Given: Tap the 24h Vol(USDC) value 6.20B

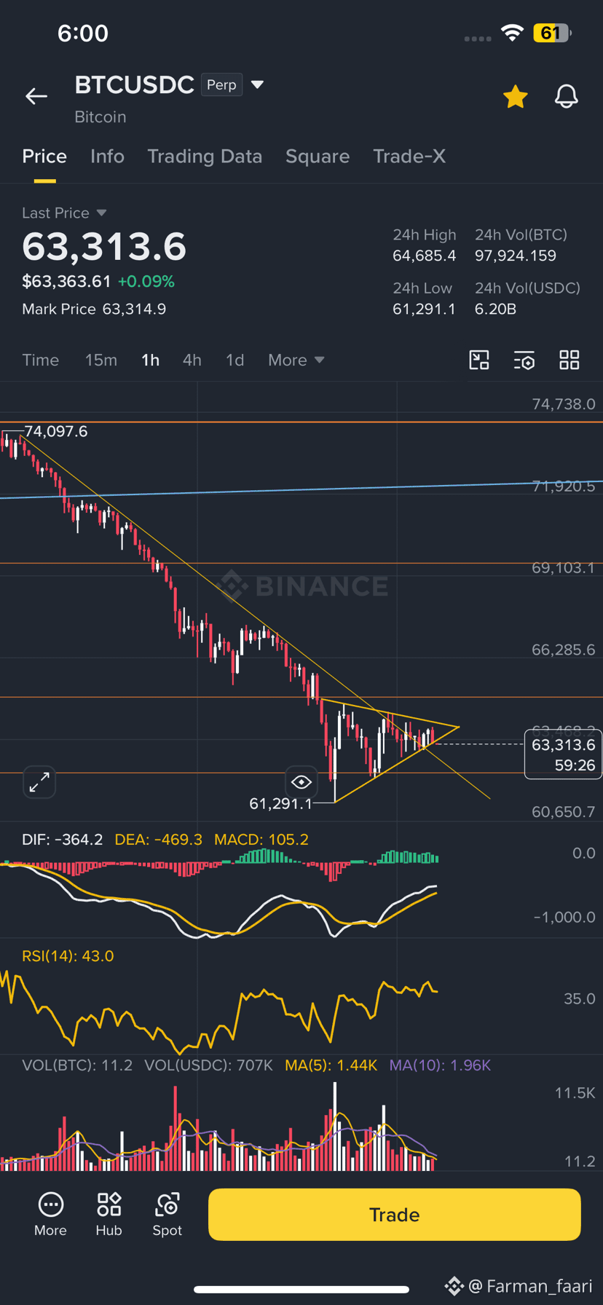Looking at the screenshot, I should 495,309.
